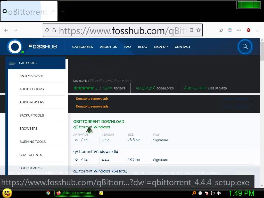
Task: Open the Contact page
Action: coord(183,47)
